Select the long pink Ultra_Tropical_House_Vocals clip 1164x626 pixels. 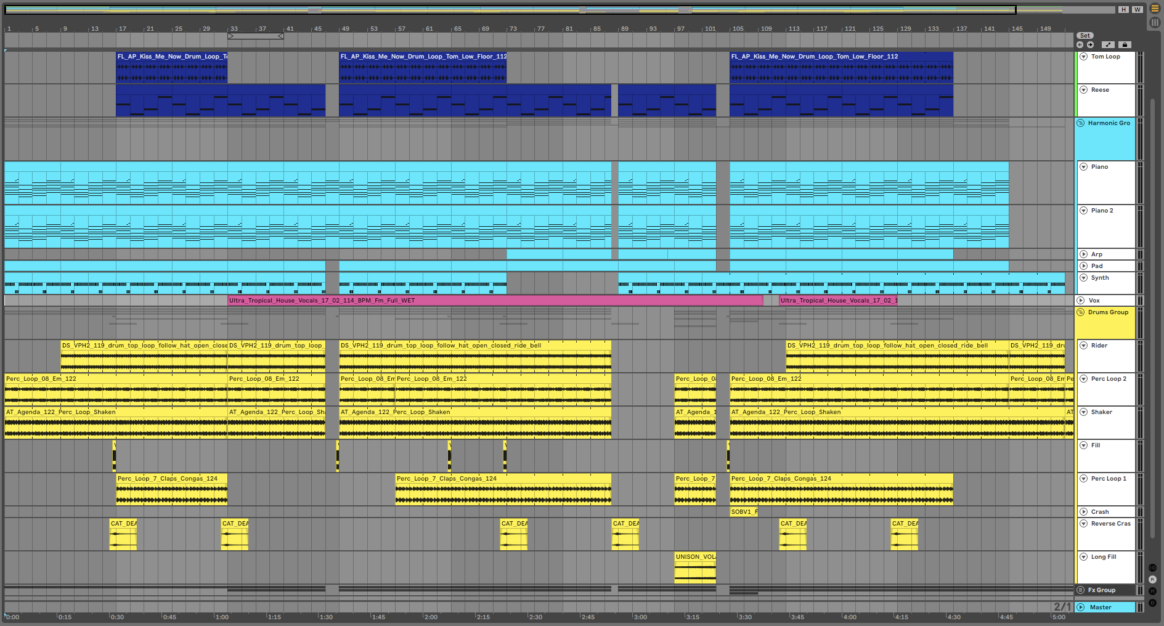point(495,301)
